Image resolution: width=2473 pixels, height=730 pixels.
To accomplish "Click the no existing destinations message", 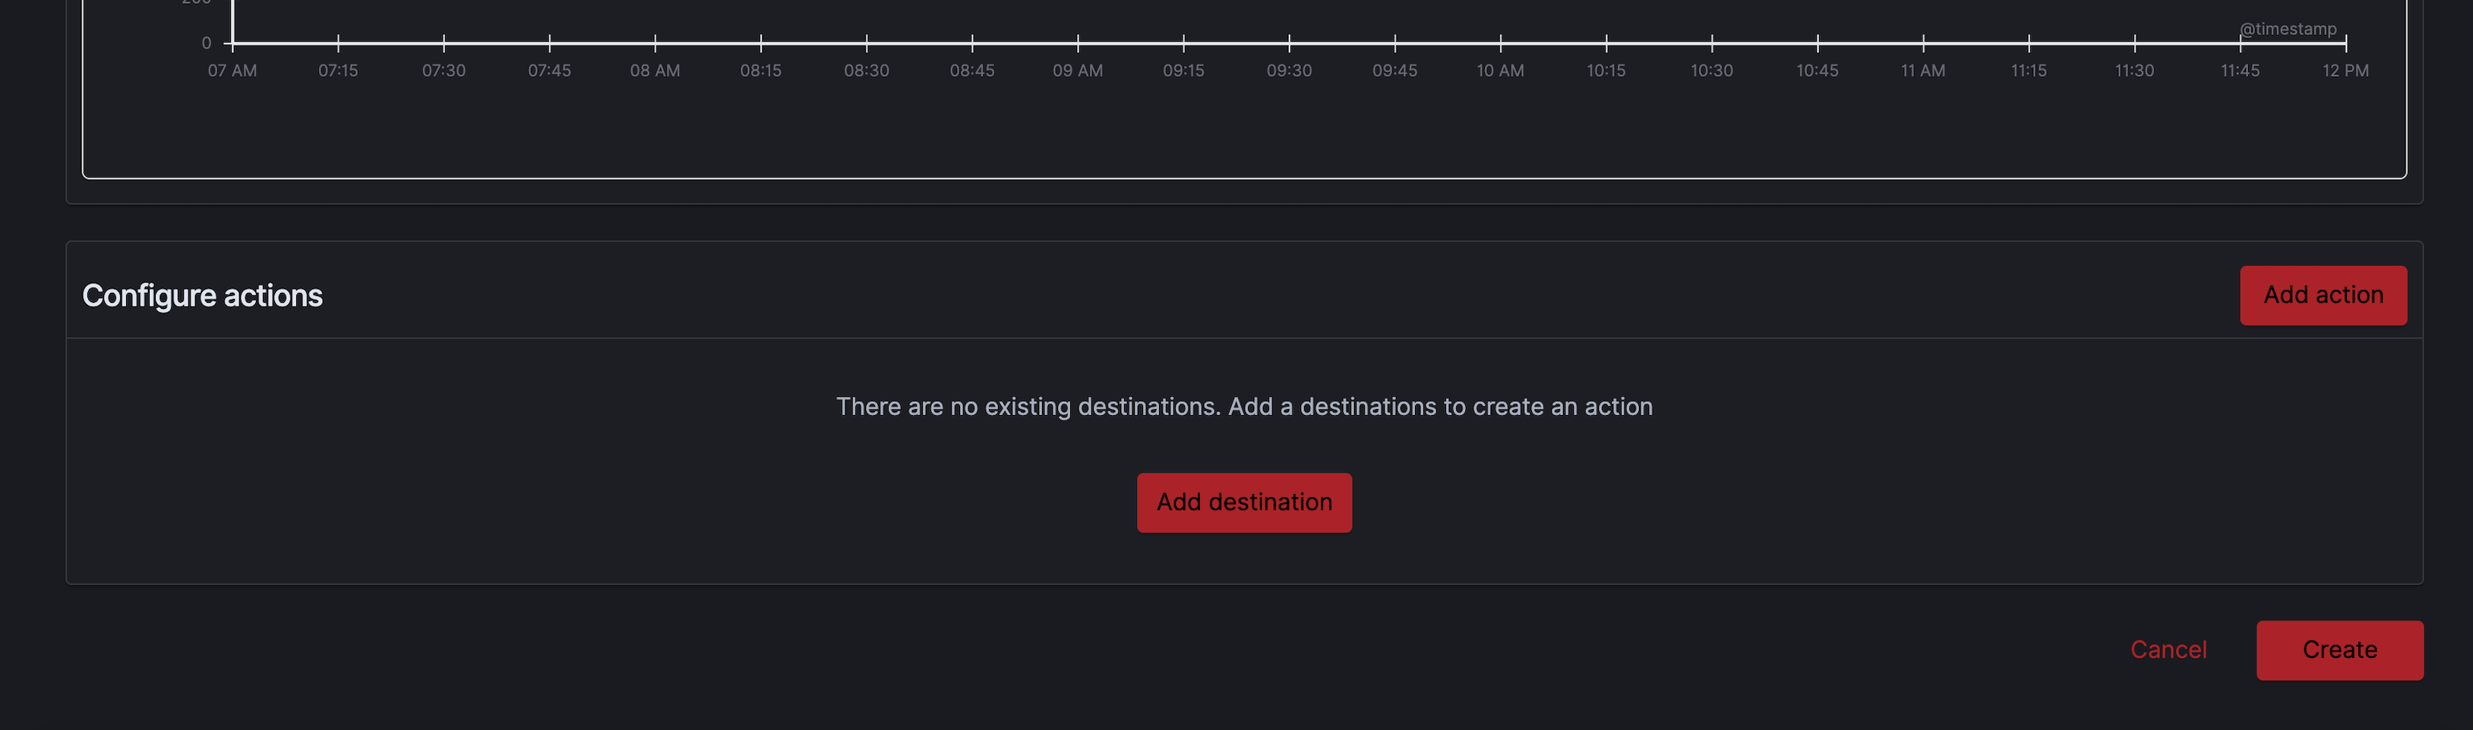I will [1244, 407].
